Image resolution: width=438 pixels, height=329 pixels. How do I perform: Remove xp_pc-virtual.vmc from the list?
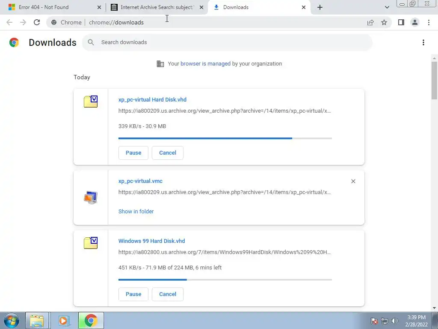353,181
